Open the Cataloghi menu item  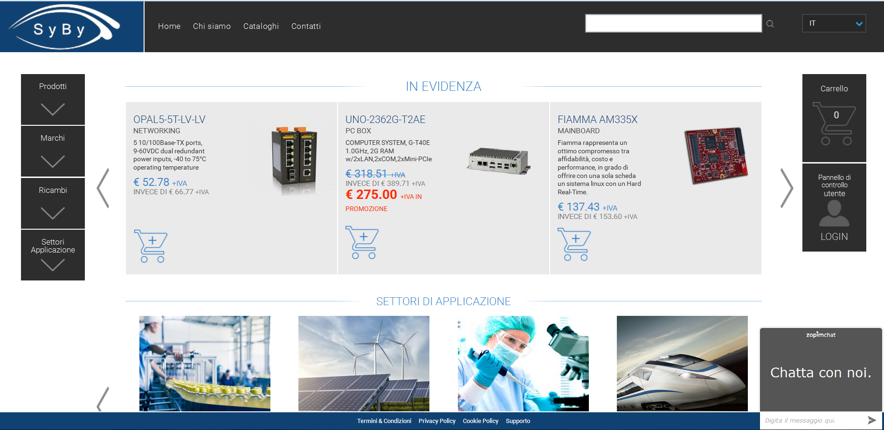(x=261, y=26)
